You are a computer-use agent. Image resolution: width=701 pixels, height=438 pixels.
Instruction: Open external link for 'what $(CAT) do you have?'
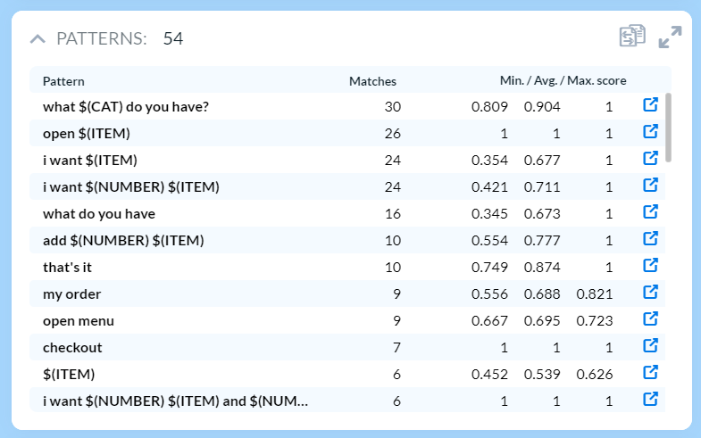[x=650, y=105]
